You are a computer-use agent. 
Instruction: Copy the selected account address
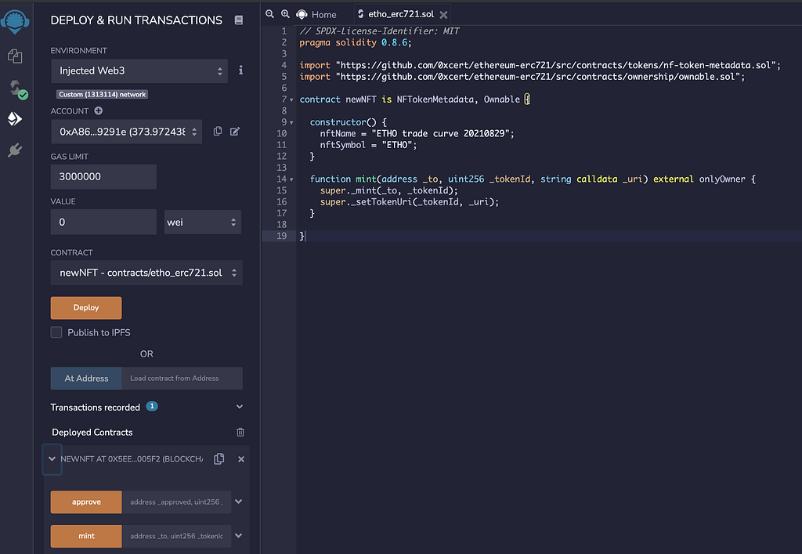point(218,132)
